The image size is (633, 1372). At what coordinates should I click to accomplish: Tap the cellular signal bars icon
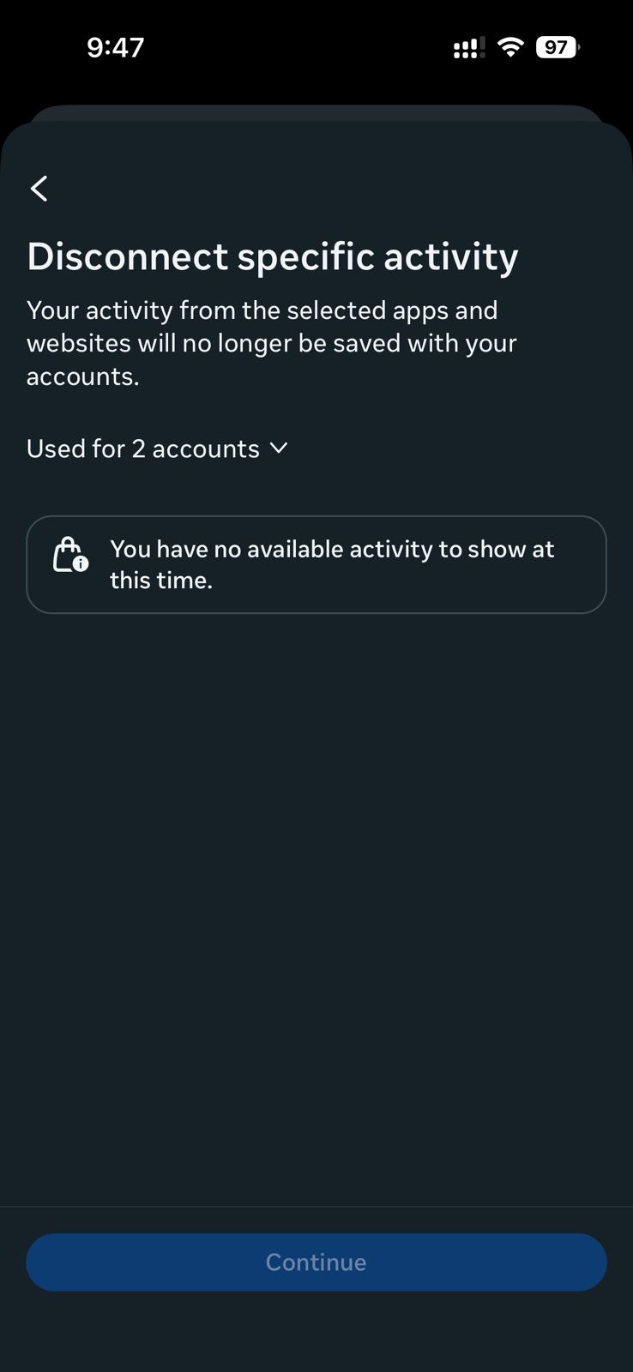(468, 48)
